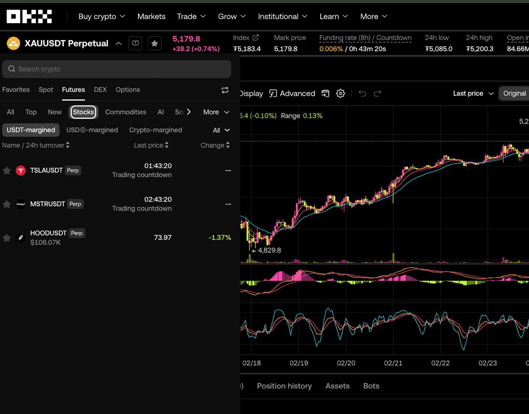Expand the All dropdown next to margin filters
The height and width of the screenshot is (414, 529).
click(219, 130)
